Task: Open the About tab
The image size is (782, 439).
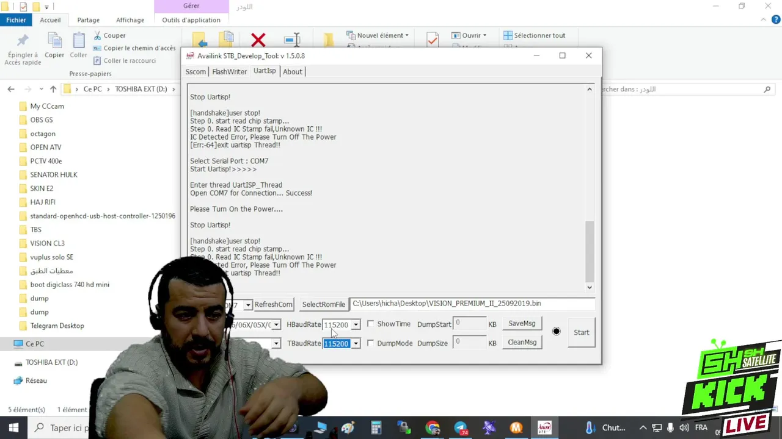Action: 292,71
